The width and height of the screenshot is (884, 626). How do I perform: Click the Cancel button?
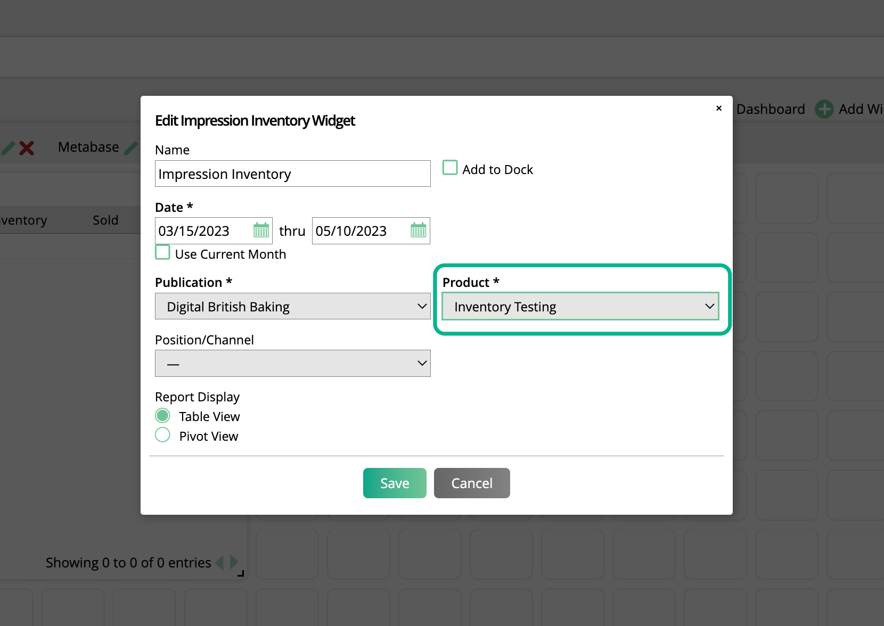coord(471,483)
